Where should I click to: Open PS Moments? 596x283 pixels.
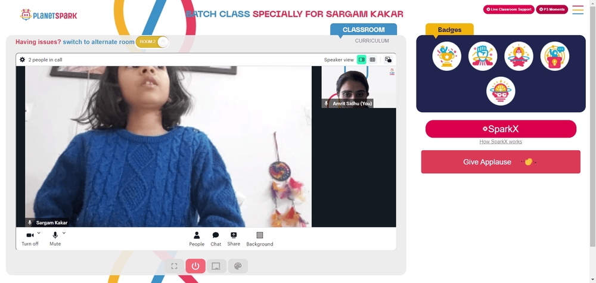click(x=552, y=10)
